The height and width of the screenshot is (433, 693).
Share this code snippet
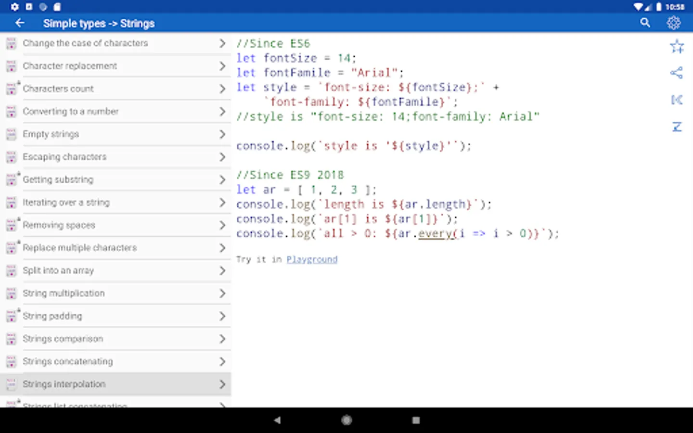[x=677, y=73]
